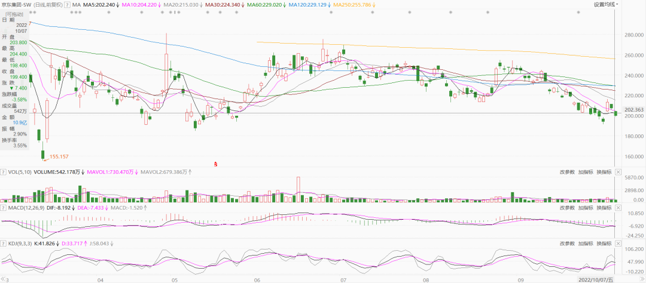The height and width of the screenshot is (283, 646).
Task: Click the tallest volume bar in the VOL panel
Action: tap(298, 190)
